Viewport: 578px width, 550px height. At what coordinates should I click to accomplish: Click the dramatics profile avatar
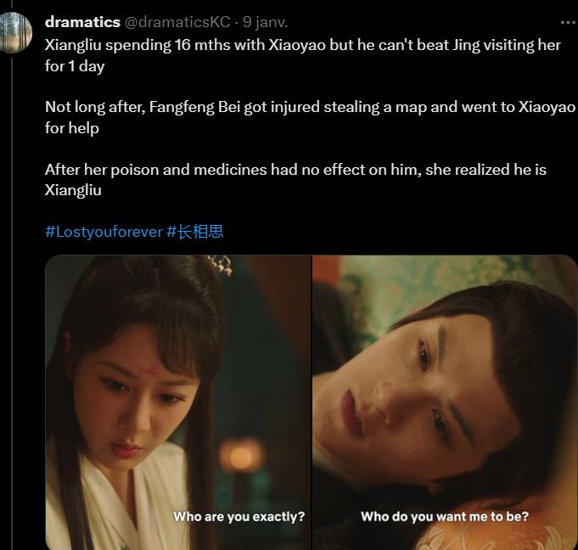click(x=15, y=32)
